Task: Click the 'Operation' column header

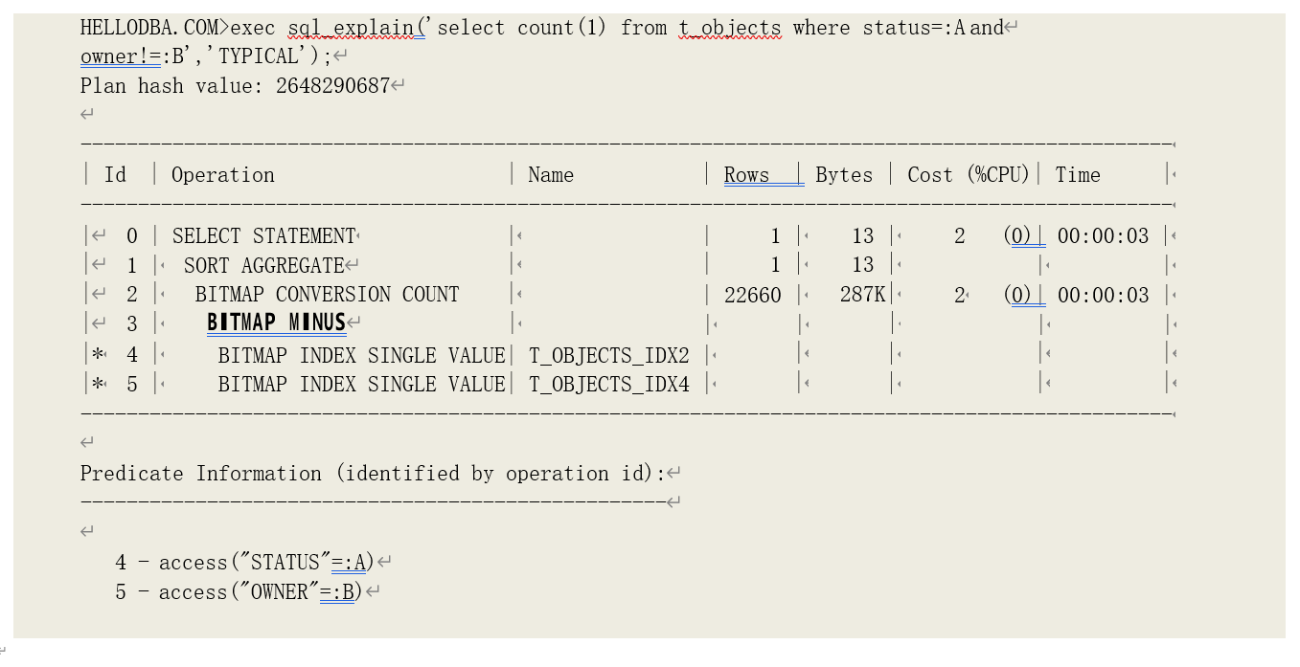Action: pos(223,174)
